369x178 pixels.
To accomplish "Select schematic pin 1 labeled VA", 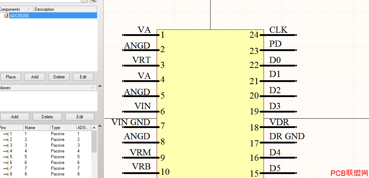I will [141, 35].
